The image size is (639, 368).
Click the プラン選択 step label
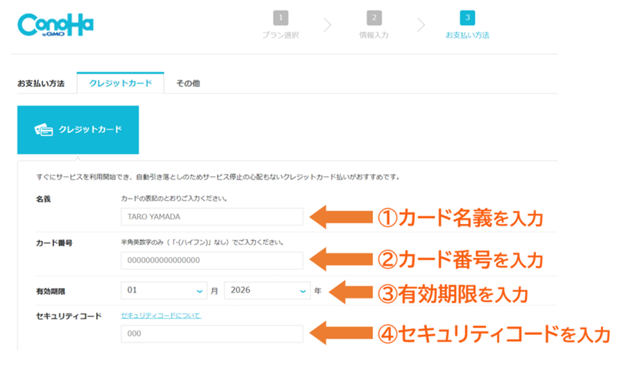280,35
